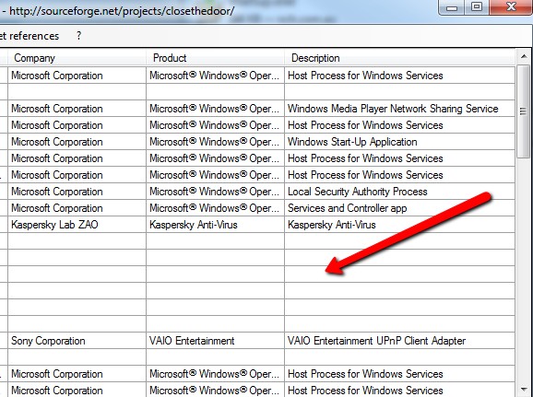Click the scrollbar down arrow
Viewport: 533px width, 397px height.
(x=524, y=390)
